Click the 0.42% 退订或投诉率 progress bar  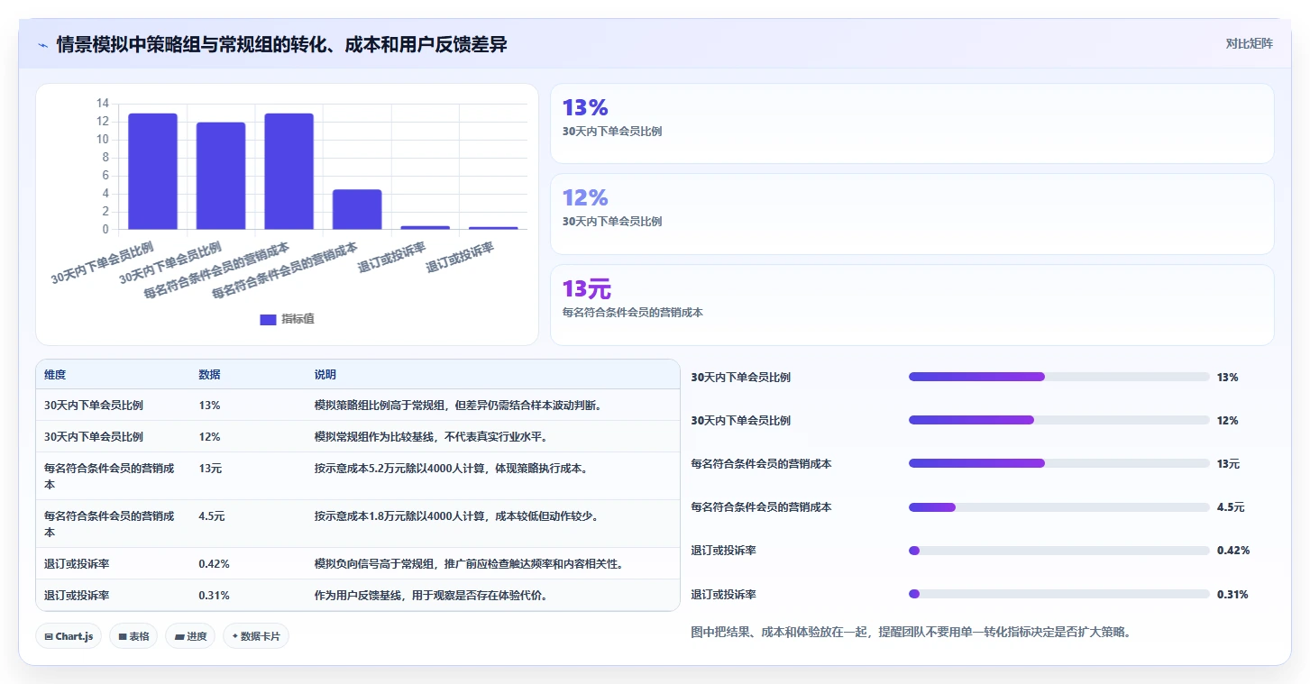point(1059,551)
